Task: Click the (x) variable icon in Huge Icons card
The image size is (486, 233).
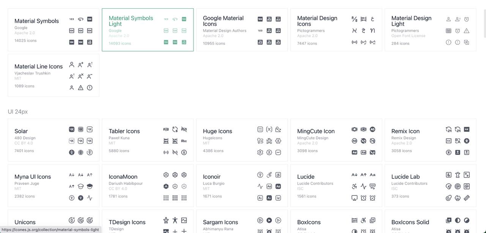Action: 269,129
